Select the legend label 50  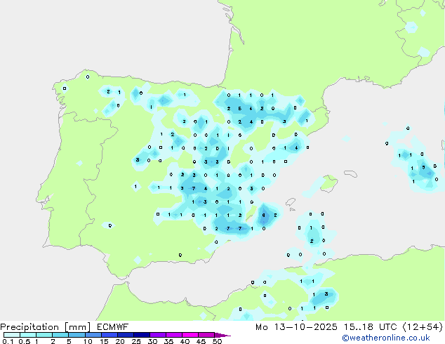tap(218, 341)
